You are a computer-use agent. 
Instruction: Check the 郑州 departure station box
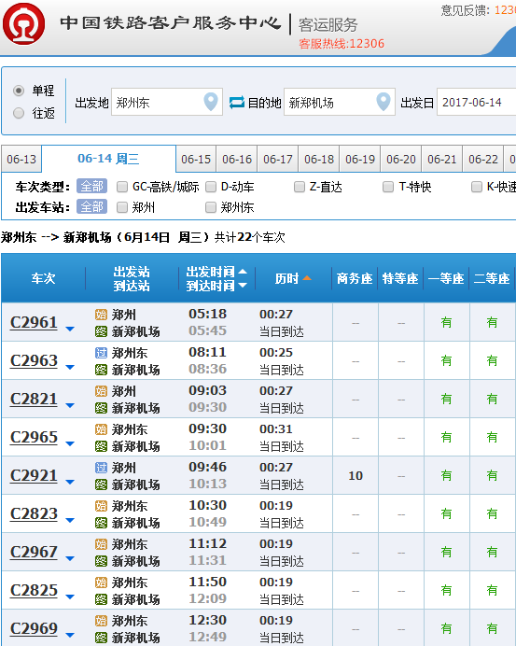pos(122,207)
